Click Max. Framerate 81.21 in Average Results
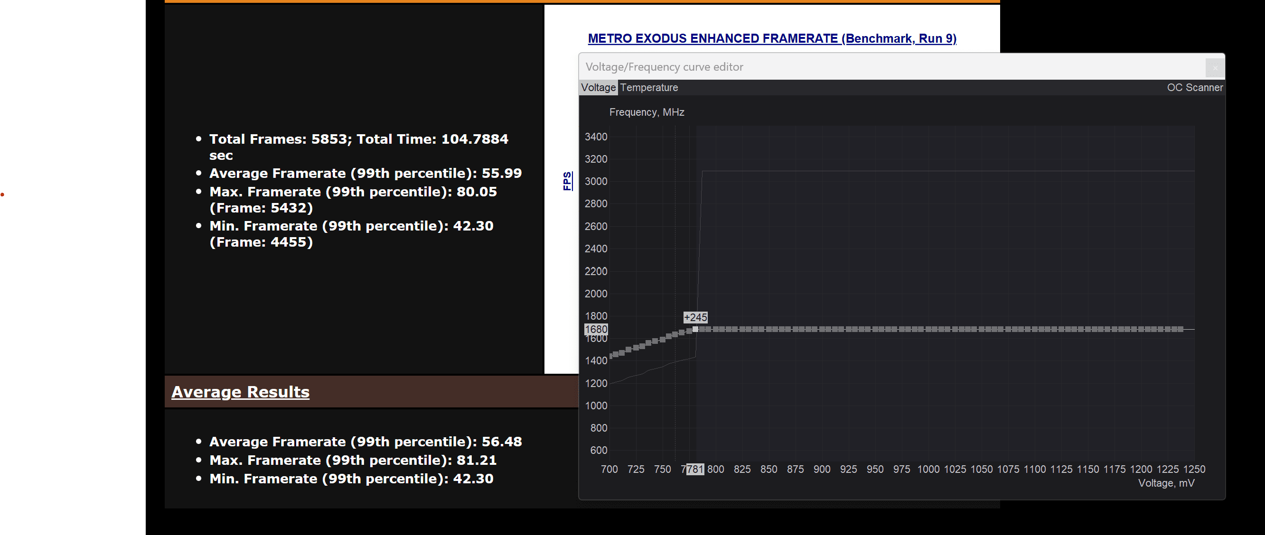Viewport: 1265px width, 535px height. click(x=353, y=460)
